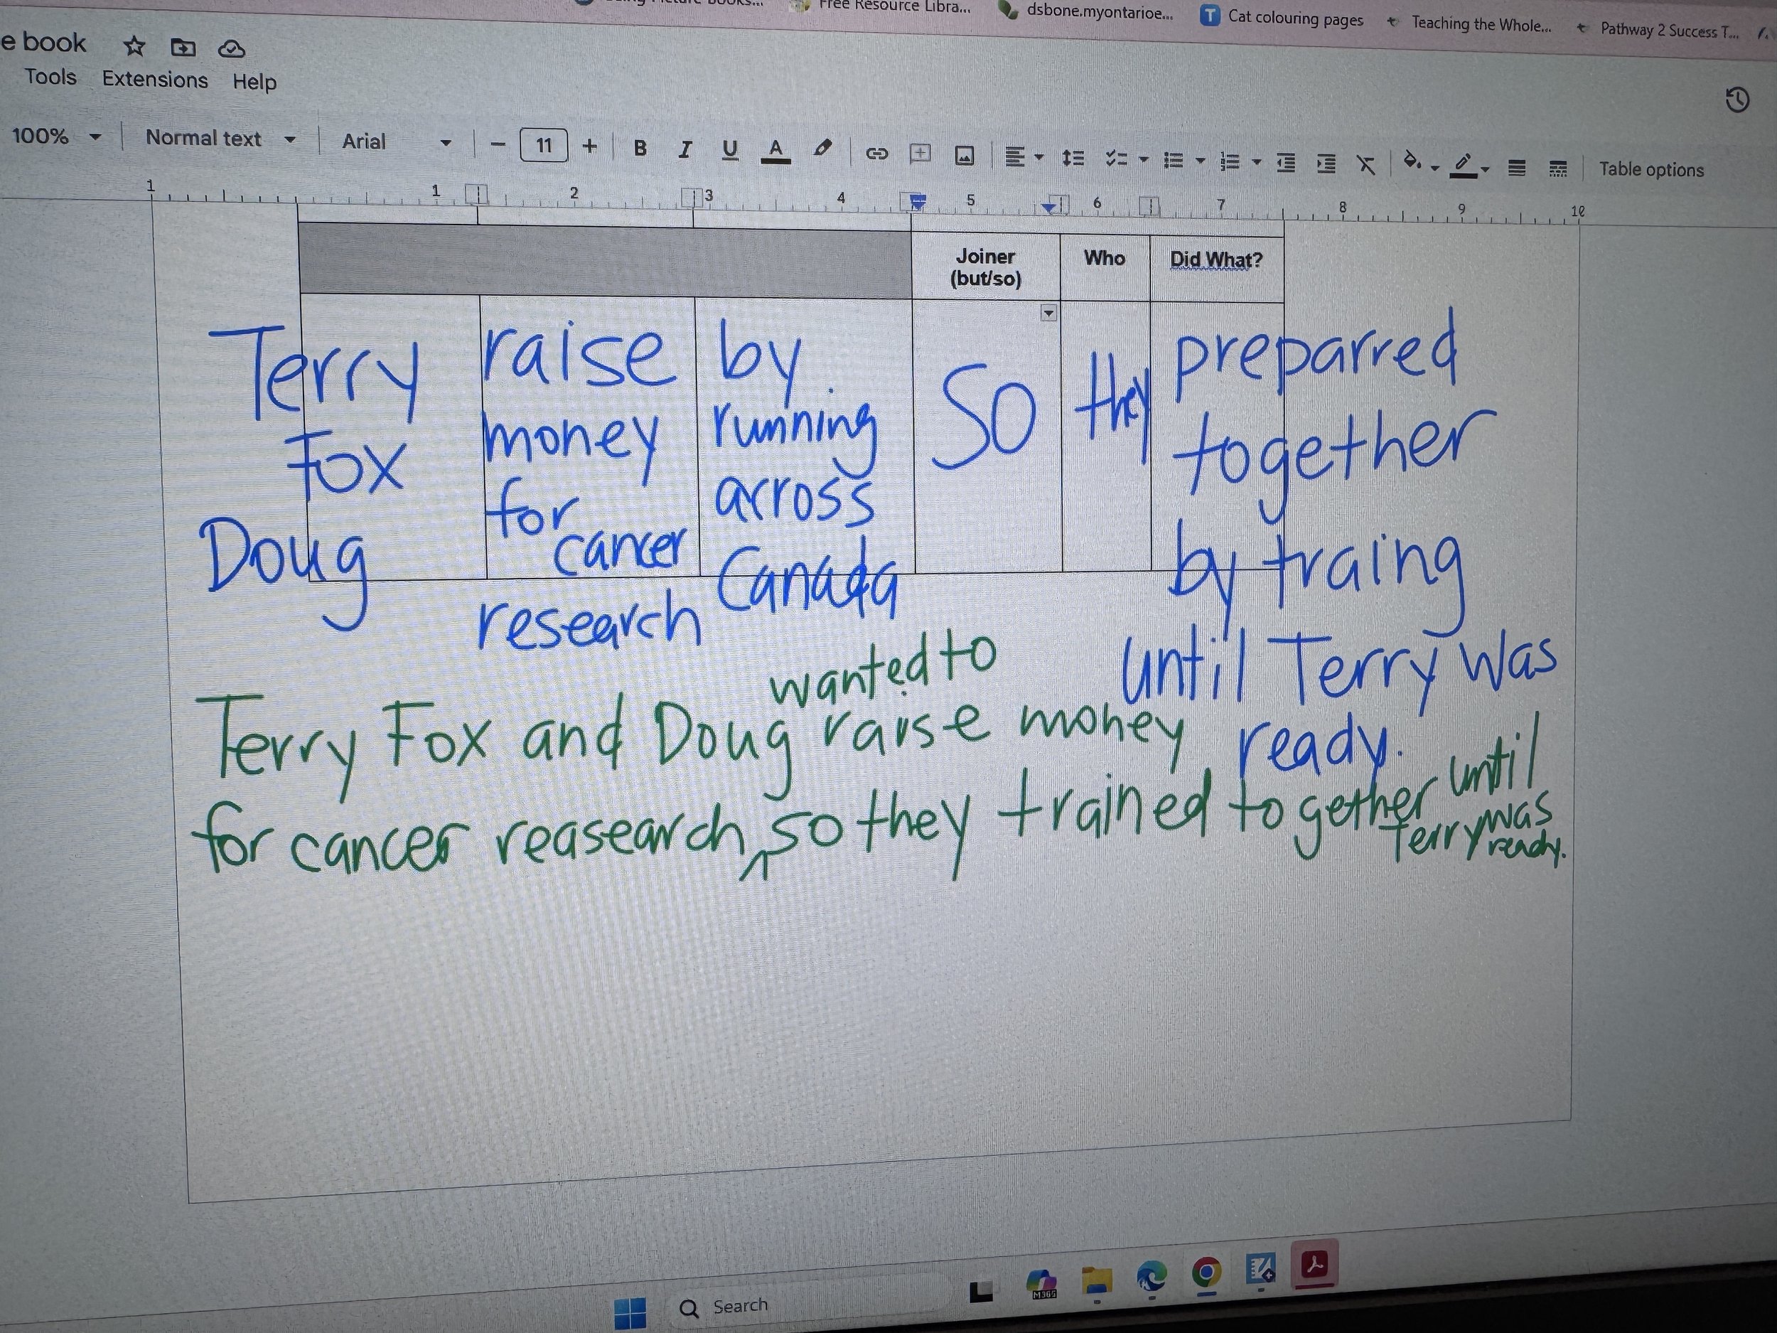Check the cloud save status icon
Screen dimensions: 1777x1333
tap(231, 50)
